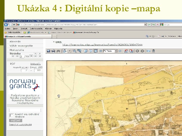Click the first page navigation arrow
The image size is (182, 136).
tap(13, 56)
